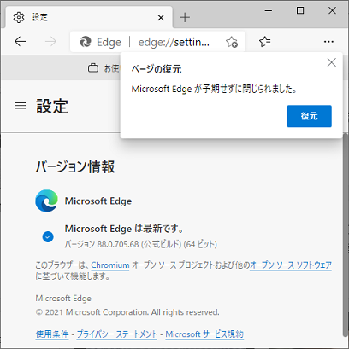Click the blue up-to-date checkmark icon

click(x=48, y=236)
